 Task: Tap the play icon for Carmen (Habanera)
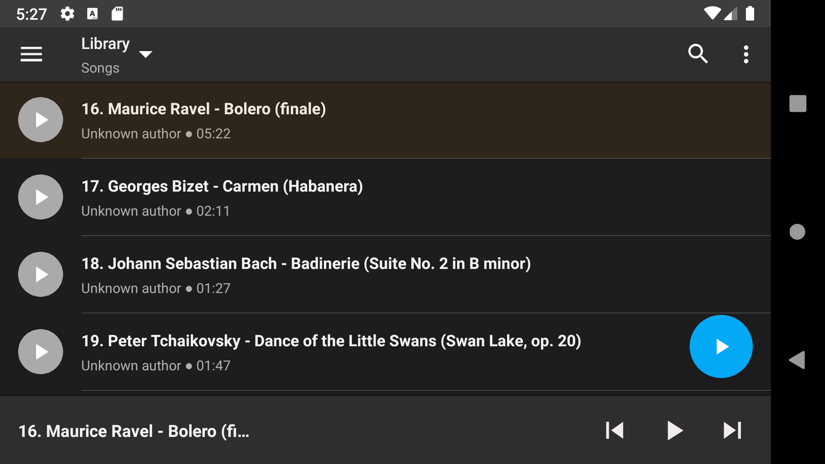pos(40,197)
